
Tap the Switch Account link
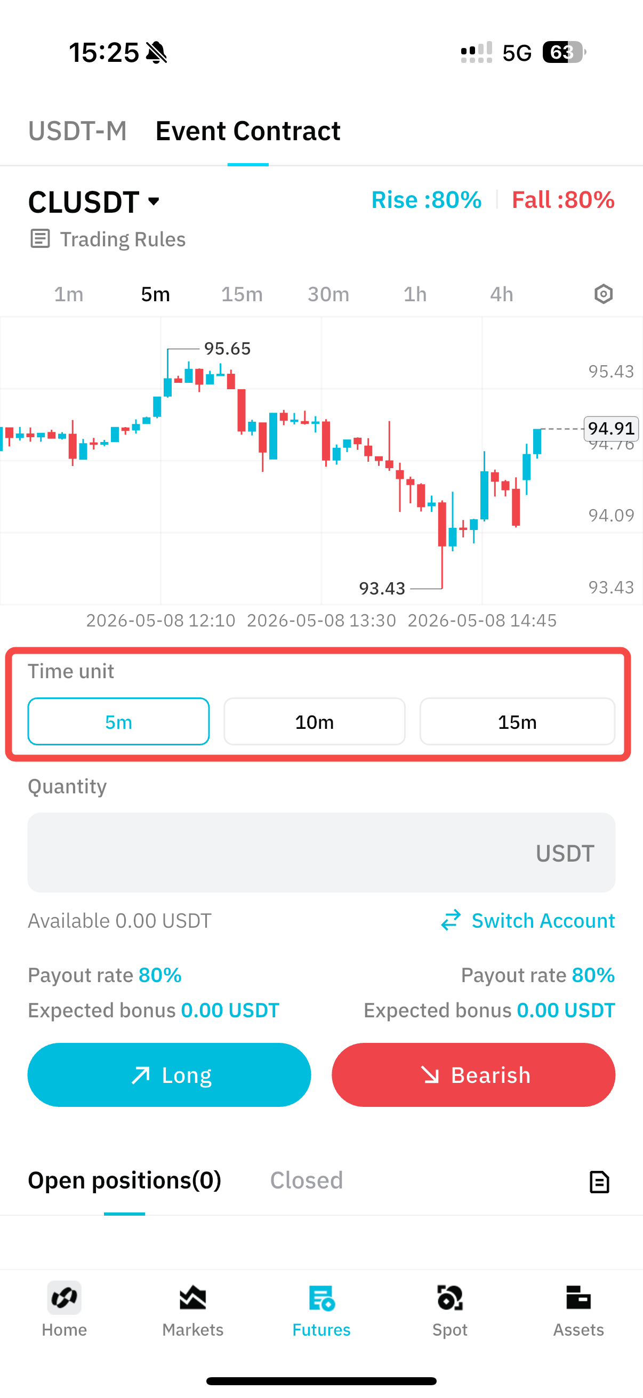pyautogui.click(x=527, y=920)
